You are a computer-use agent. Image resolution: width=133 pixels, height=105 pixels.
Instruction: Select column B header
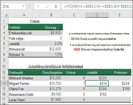pyautogui.click(x=51, y=15)
